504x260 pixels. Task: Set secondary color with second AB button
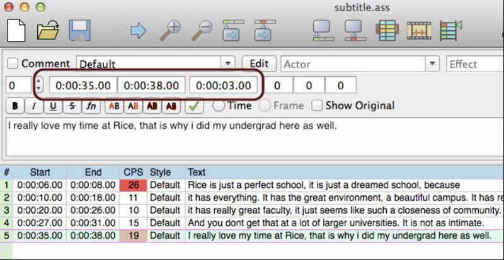(133, 106)
